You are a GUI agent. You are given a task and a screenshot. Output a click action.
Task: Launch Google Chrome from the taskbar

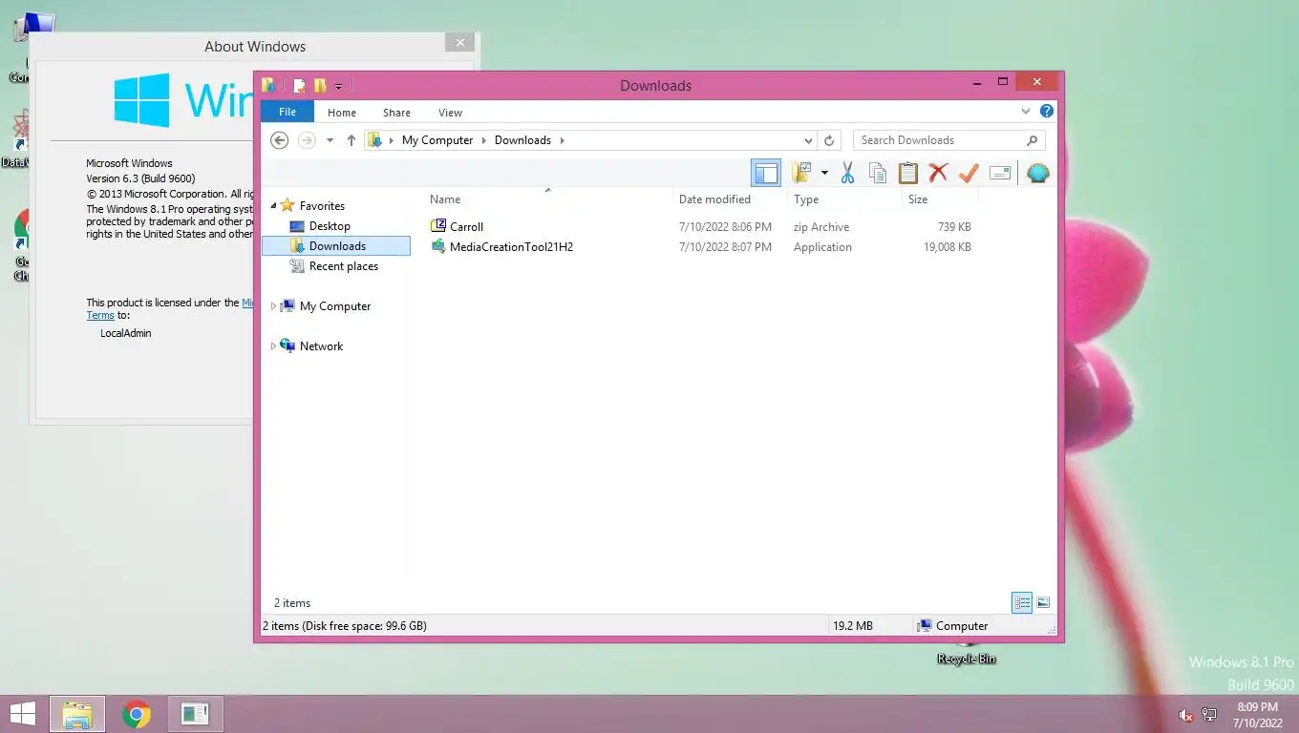click(x=137, y=714)
